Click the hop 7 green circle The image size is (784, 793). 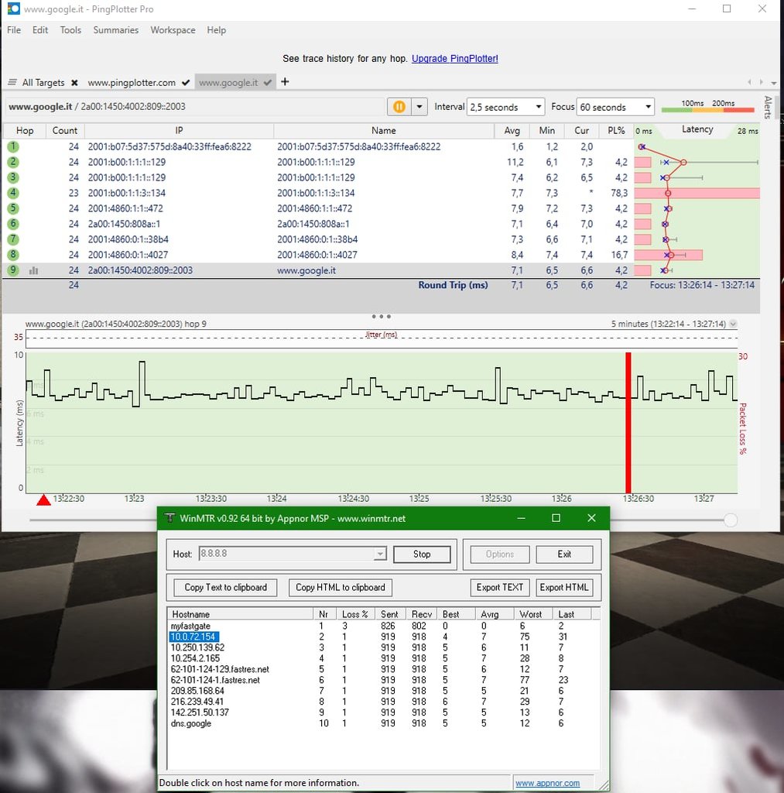click(x=13, y=239)
